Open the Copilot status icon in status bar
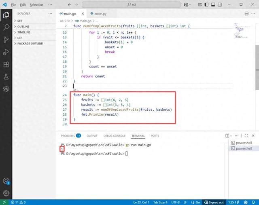 coord(246,202)
